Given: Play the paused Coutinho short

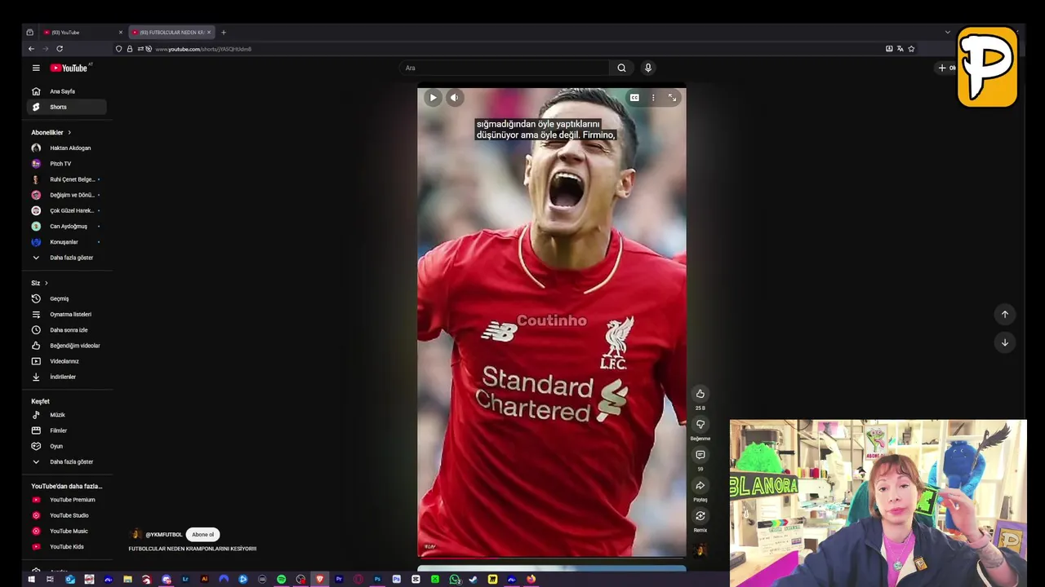Looking at the screenshot, I should click(x=433, y=98).
